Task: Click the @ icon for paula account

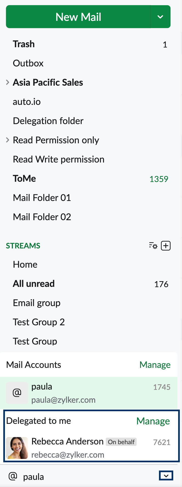Action: (17, 393)
